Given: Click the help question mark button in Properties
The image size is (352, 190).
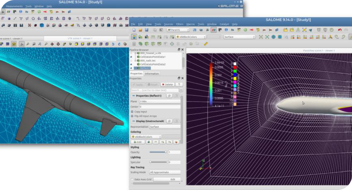Looking at the screenshot, I should [x=179, y=84].
